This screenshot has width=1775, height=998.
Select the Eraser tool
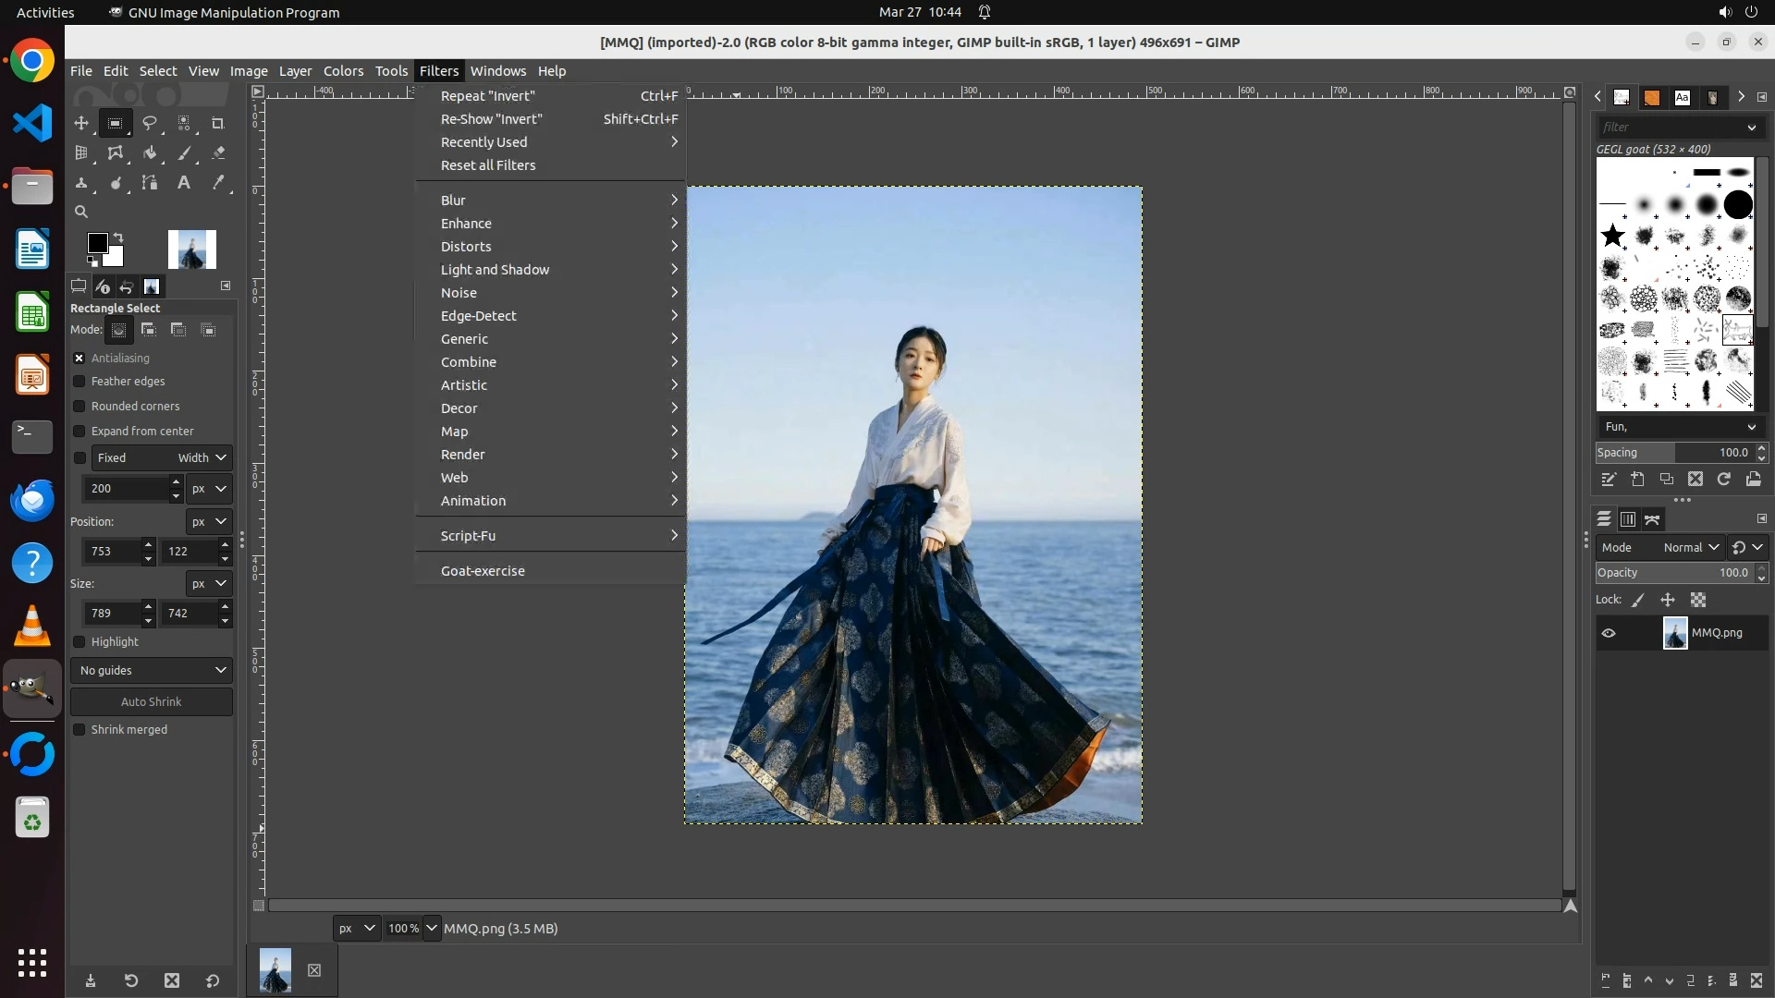pyautogui.click(x=218, y=153)
